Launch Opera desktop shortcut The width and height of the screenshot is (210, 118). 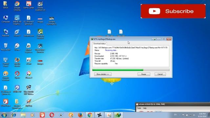pyautogui.click(x=17, y=75)
